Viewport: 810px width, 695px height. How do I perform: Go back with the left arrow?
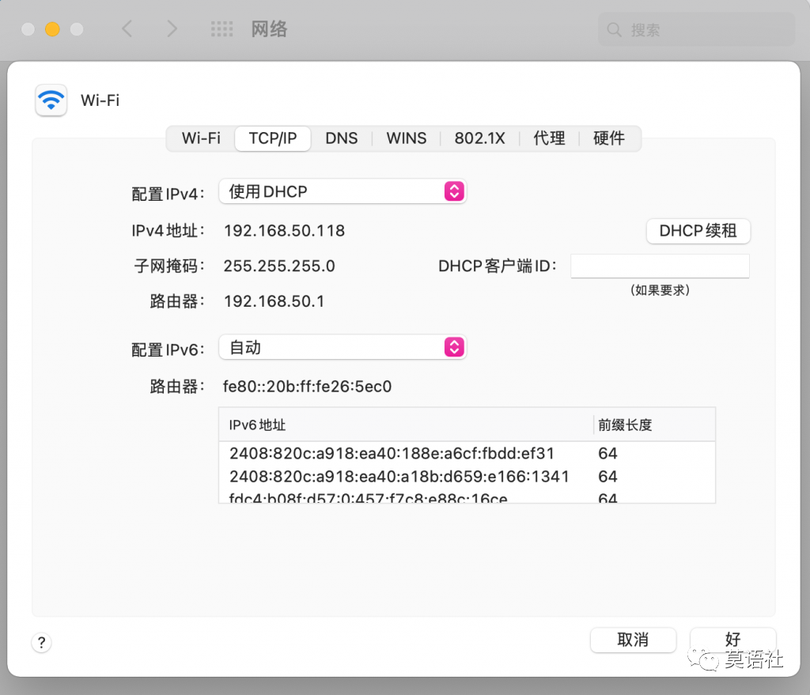[x=127, y=28]
